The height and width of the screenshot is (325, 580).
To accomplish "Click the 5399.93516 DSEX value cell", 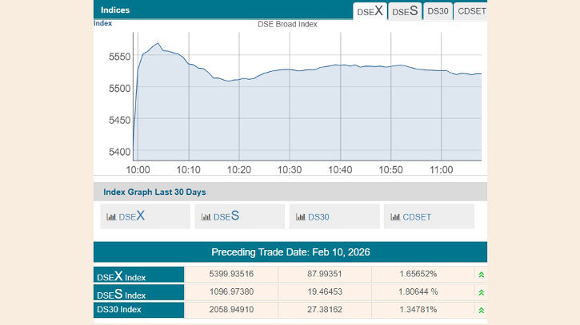I will [x=230, y=275].
